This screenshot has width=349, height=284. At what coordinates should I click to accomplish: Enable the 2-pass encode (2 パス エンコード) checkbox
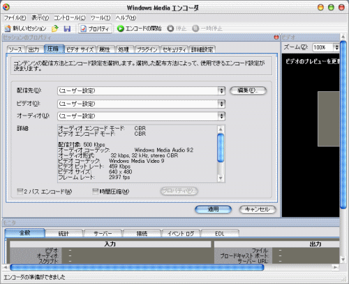20,191
